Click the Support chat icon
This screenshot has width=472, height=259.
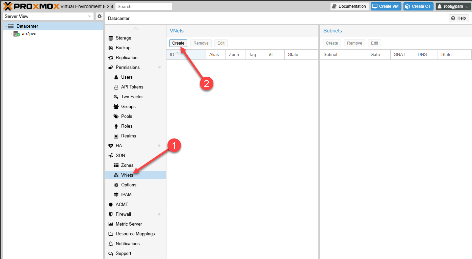111,254
